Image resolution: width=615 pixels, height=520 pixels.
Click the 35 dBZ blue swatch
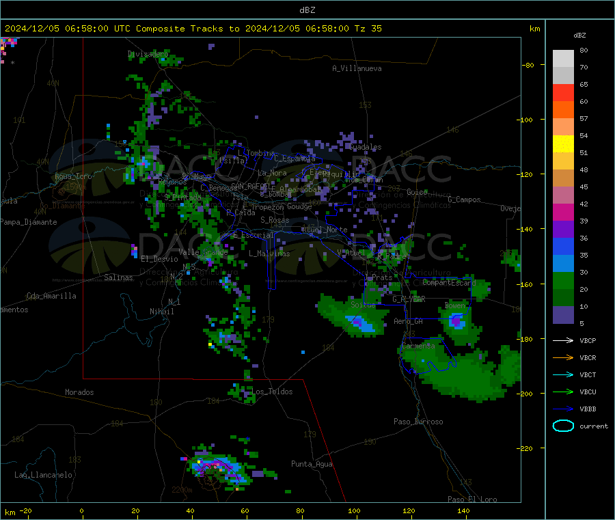click(563, 246)
